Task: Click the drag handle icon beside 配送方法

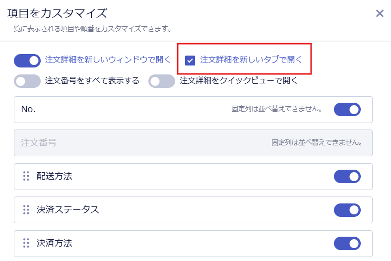Action: pyautogui.click(x=26, y=176)
